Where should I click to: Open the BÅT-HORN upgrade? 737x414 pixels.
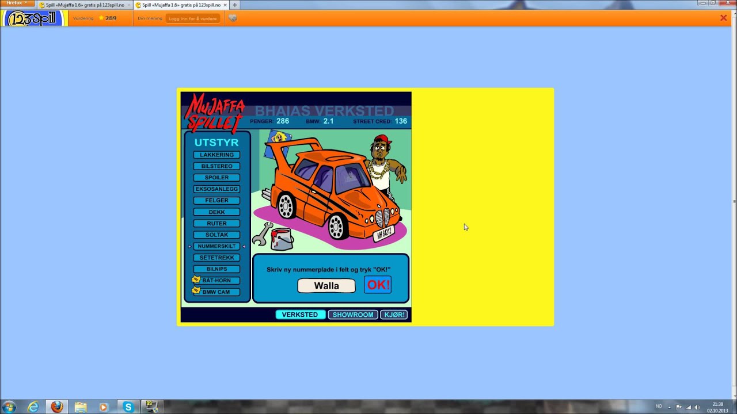click(216, 281)
